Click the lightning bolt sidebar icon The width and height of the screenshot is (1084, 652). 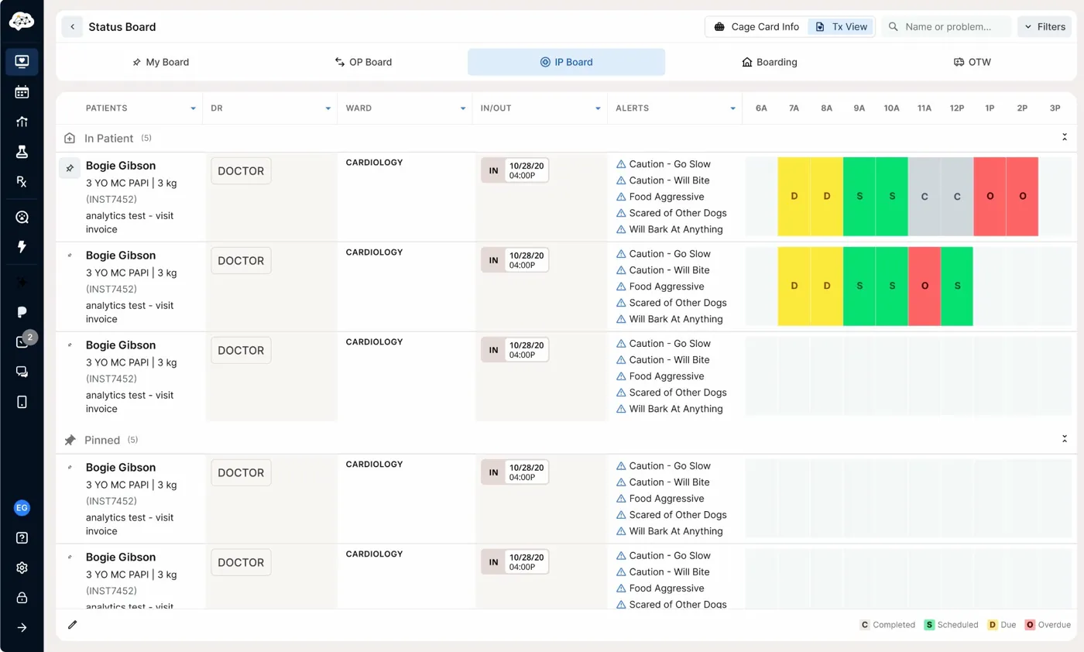click(x=22, y=247)
